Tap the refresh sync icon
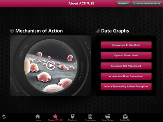This screenshot has width=163, height=122. pos(4,117)
